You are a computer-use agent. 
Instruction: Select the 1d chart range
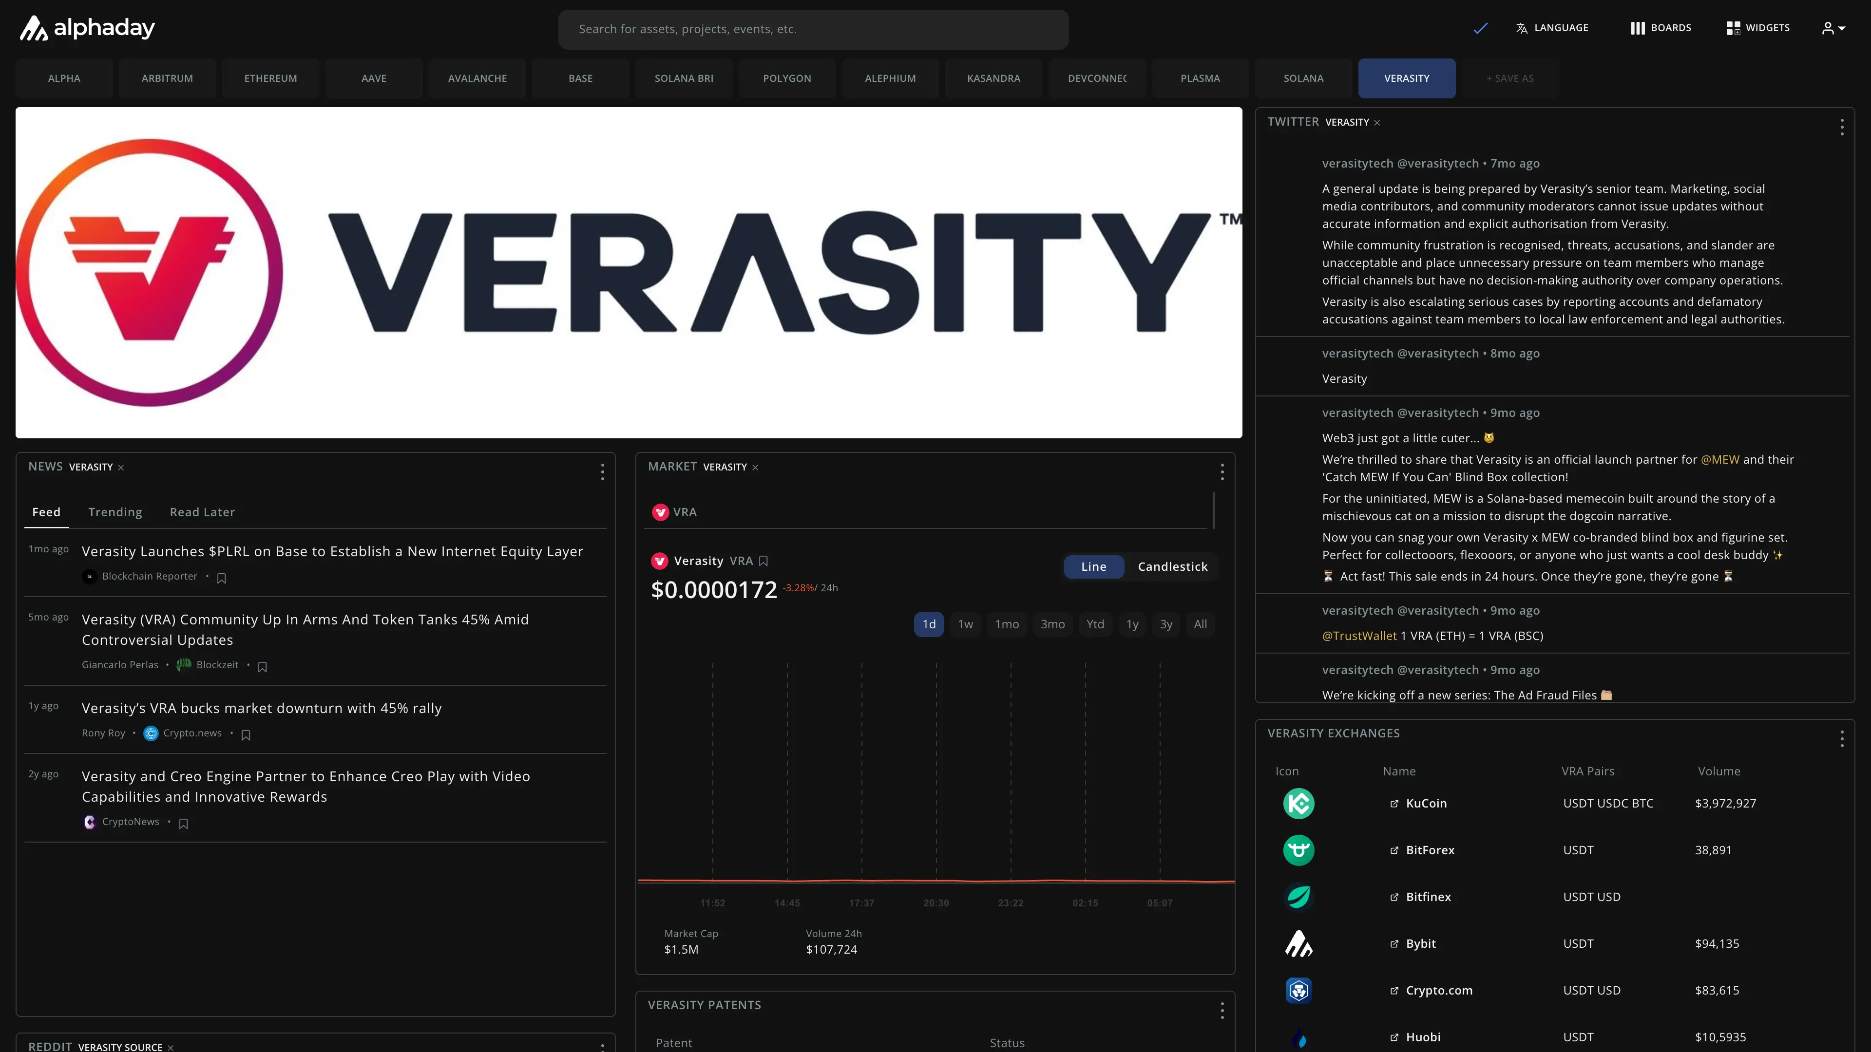point(929,624)
